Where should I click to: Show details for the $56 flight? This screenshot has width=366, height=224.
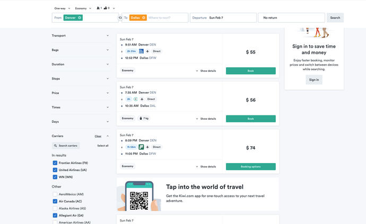pos(206,119)
